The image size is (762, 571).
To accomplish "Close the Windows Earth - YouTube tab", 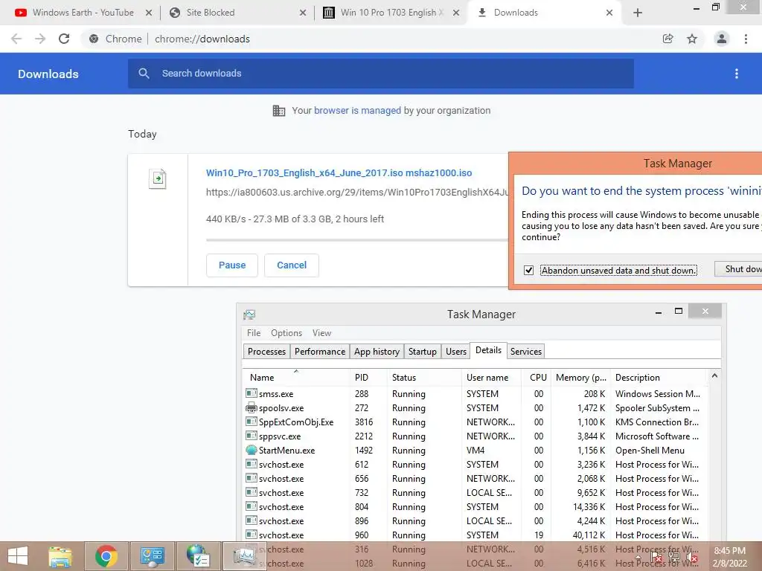I will [x=149, y=13].
